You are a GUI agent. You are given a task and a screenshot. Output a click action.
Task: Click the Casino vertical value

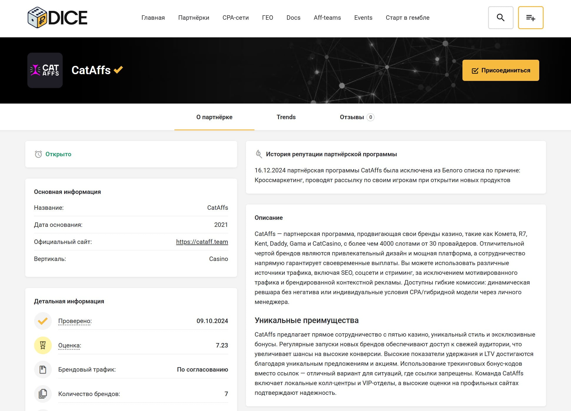tap(219, 259)
